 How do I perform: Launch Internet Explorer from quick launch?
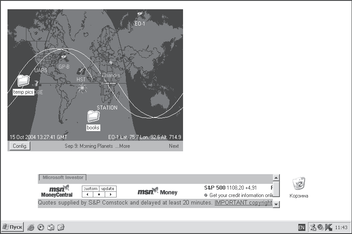[30, 227]
